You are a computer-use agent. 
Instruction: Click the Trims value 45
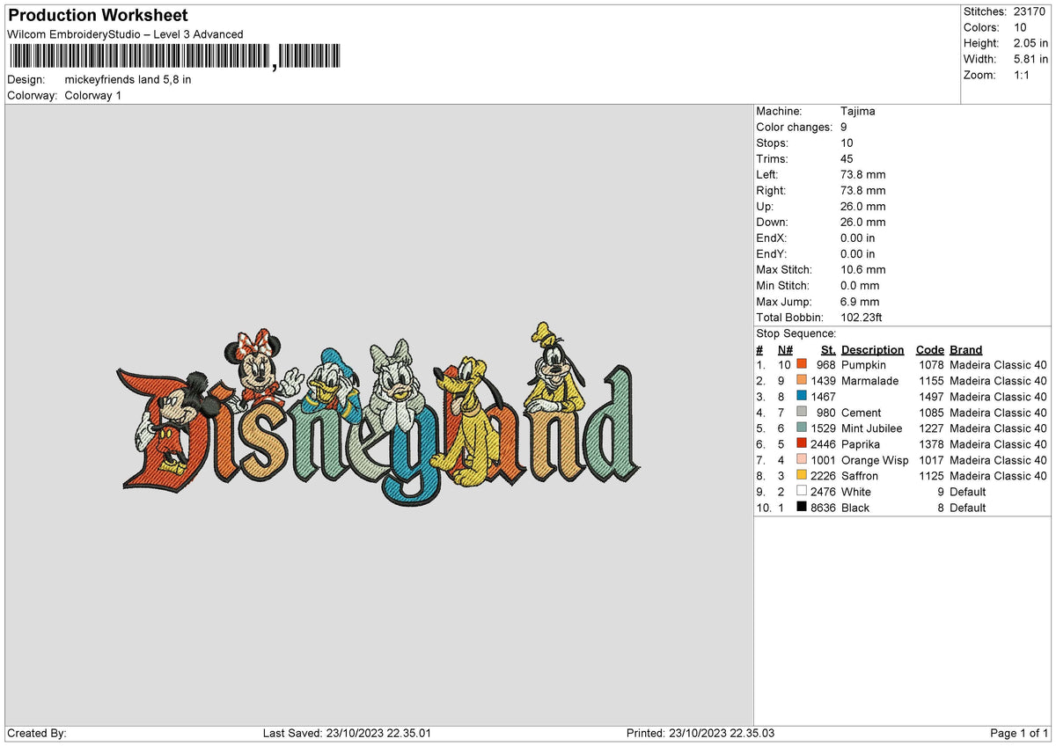(847, 158)
